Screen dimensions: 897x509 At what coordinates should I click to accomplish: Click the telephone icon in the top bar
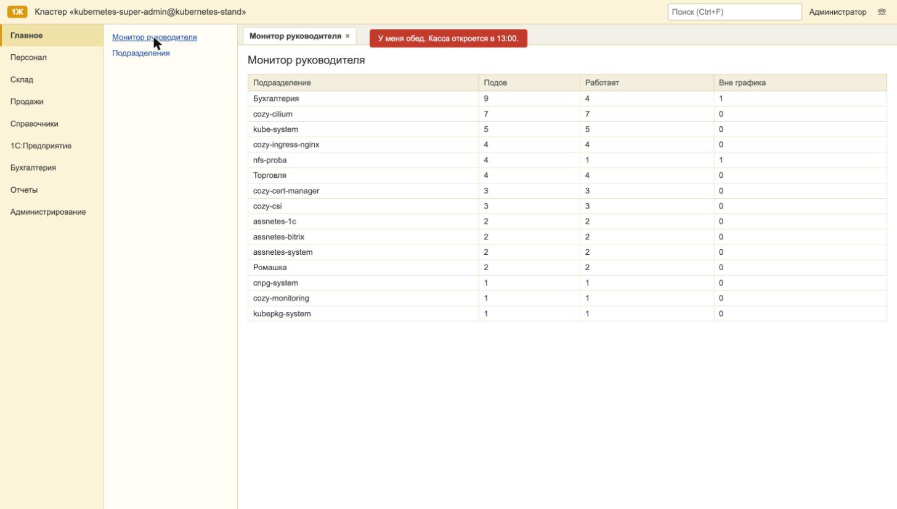(882, 12)
